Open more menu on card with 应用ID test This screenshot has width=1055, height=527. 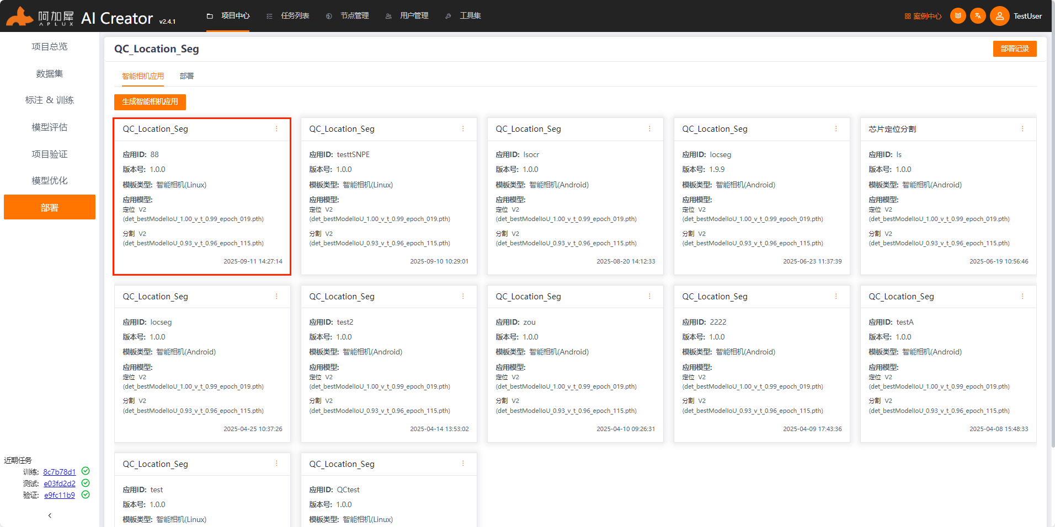pyautogui.click(x=276, y=464)
